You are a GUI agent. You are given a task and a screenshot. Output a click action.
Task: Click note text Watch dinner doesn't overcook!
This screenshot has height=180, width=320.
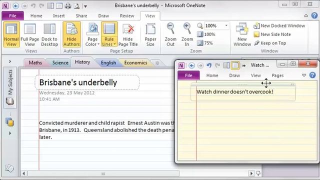(235, 92)
